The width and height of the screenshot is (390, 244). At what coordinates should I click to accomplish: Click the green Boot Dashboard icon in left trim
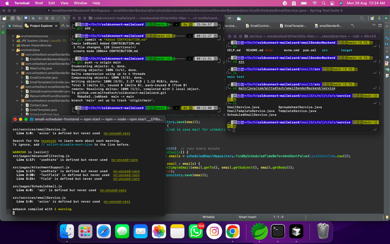pos(3,32)
